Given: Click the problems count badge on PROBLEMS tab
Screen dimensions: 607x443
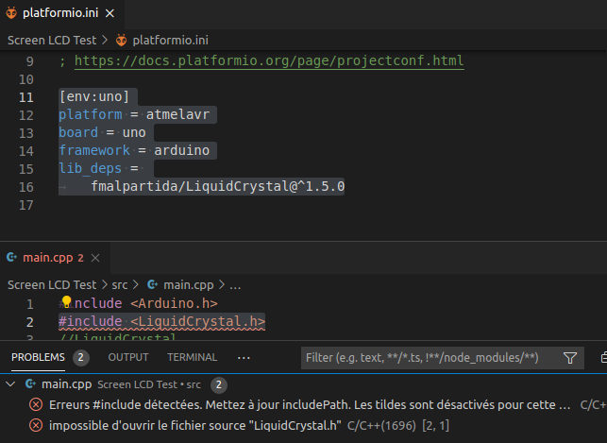Looking at the screenshot, I should pos(81,357).
